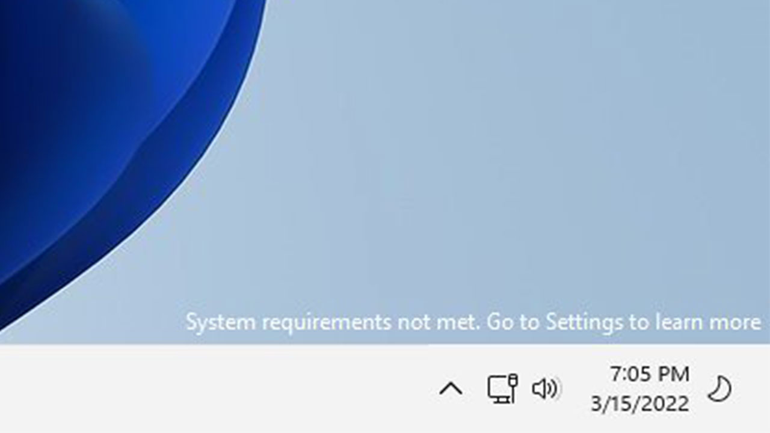
Task: Click the show desktop edge of taskbar
Action: pyautogui.click(x=766, y=389)
